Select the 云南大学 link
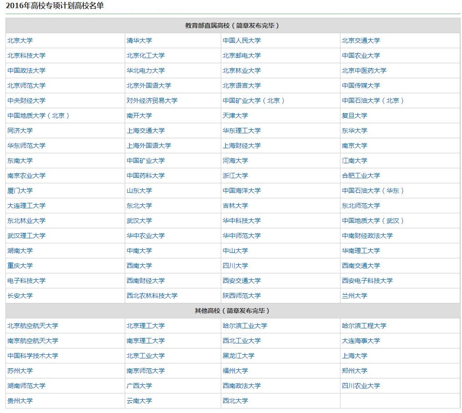The height and width of the screenshot is (413, 462). (x=139, y=401)
